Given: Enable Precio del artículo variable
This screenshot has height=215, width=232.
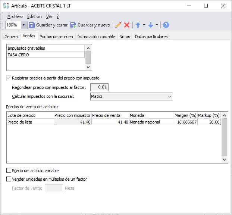Looking at the screenshot, I should [9, 171].
